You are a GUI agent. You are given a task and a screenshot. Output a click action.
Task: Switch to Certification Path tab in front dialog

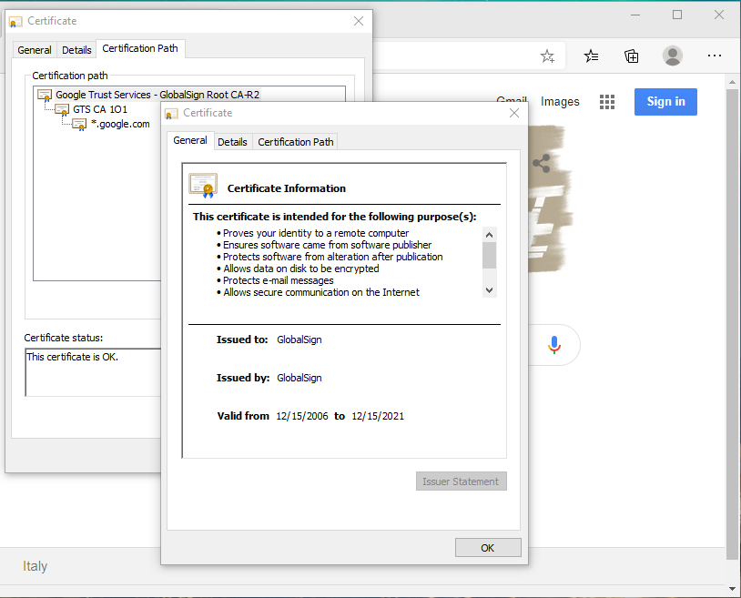295,142
